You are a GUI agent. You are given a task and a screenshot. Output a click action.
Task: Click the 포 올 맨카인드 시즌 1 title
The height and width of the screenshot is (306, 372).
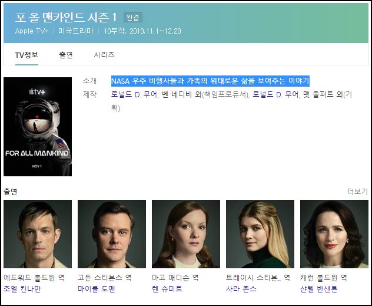pos(66,18)
